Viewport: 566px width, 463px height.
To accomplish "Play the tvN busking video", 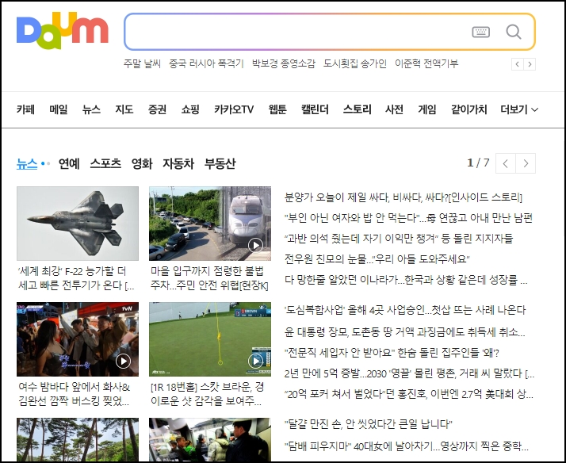I will tap(123, 361).
